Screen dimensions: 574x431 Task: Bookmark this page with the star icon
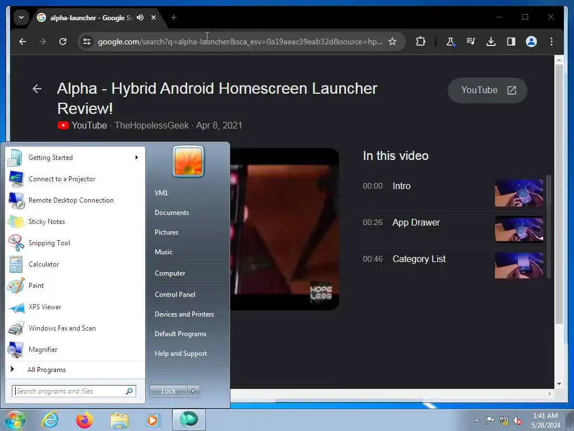click(x=392, y=42)
